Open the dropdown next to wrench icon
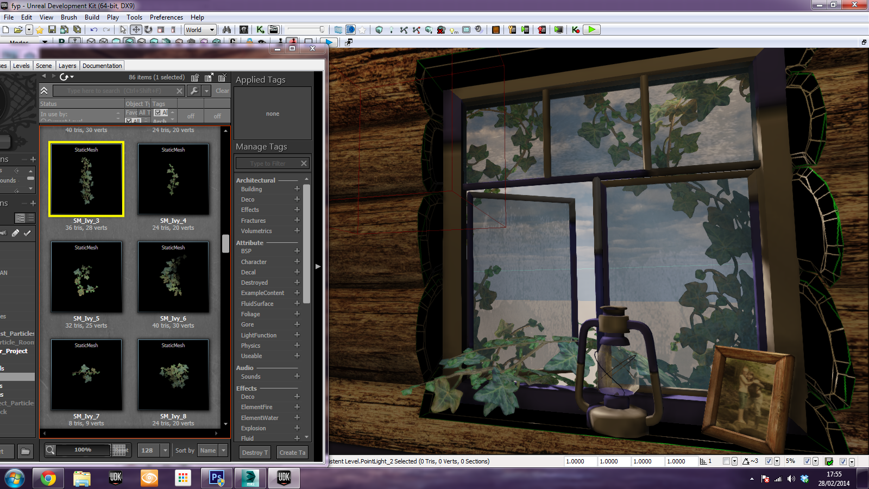This screenshot has width=869, height=489. click(x=206, y=91)
